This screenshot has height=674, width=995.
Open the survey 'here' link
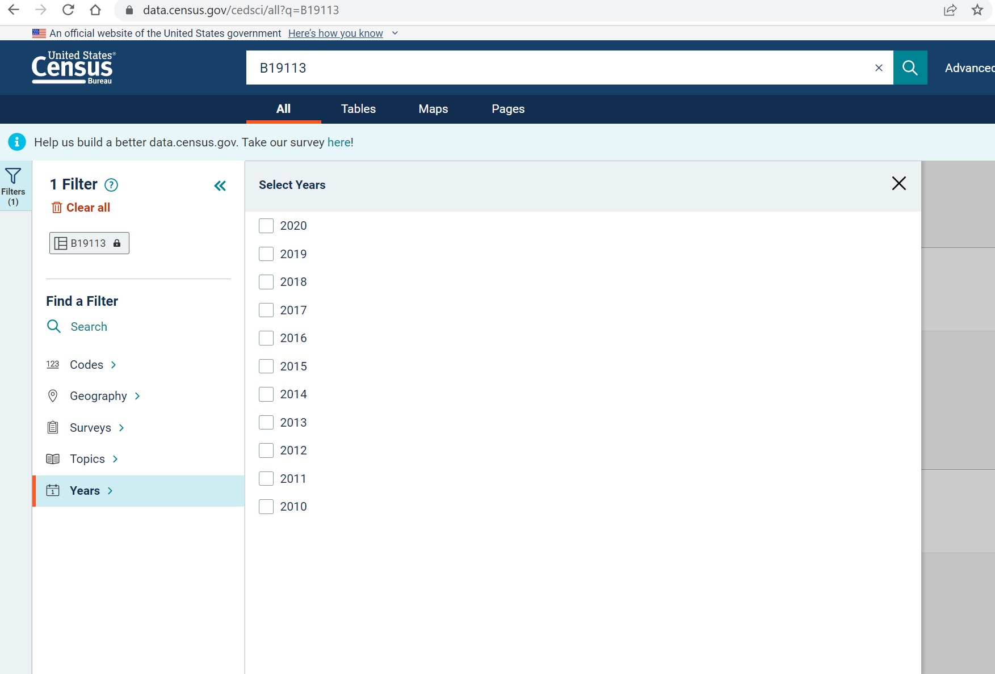339,142
